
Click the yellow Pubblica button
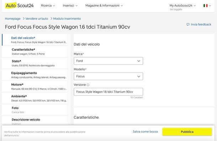[187, 132]
